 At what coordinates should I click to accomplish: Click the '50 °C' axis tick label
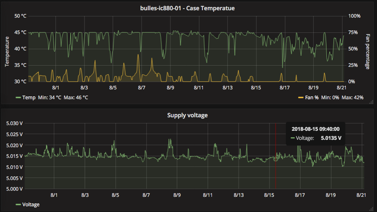pyautogui.click(x=21, y=16)
